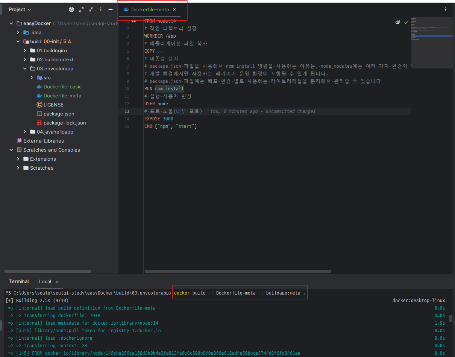
Task: Hide the Project tool window
Action: coord(111,9)
